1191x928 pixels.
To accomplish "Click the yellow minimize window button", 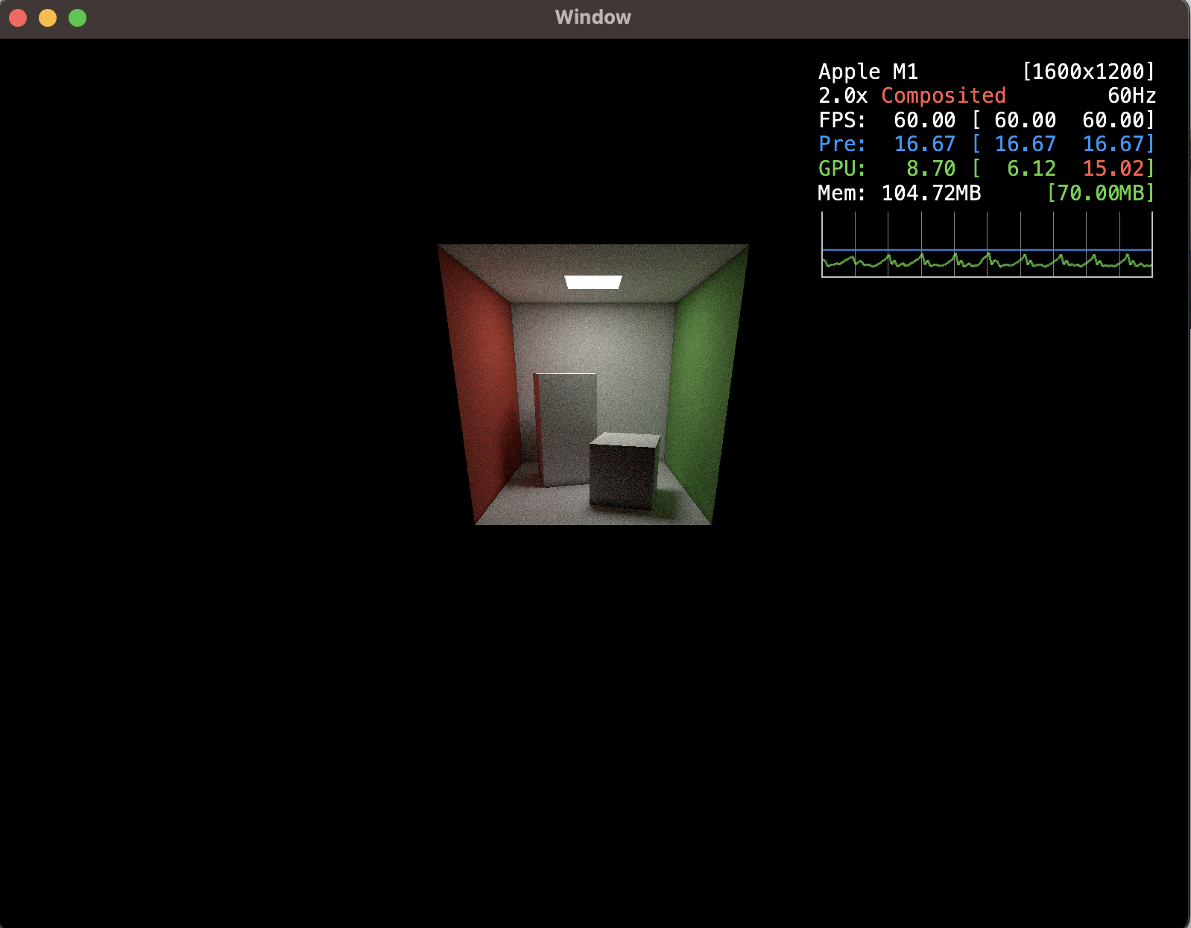I will [48, 18].
